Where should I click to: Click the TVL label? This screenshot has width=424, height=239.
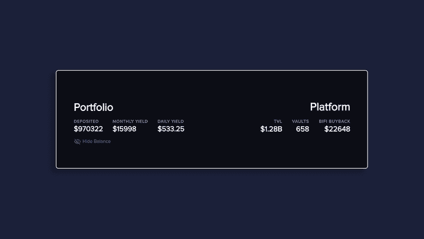(278, 121)
